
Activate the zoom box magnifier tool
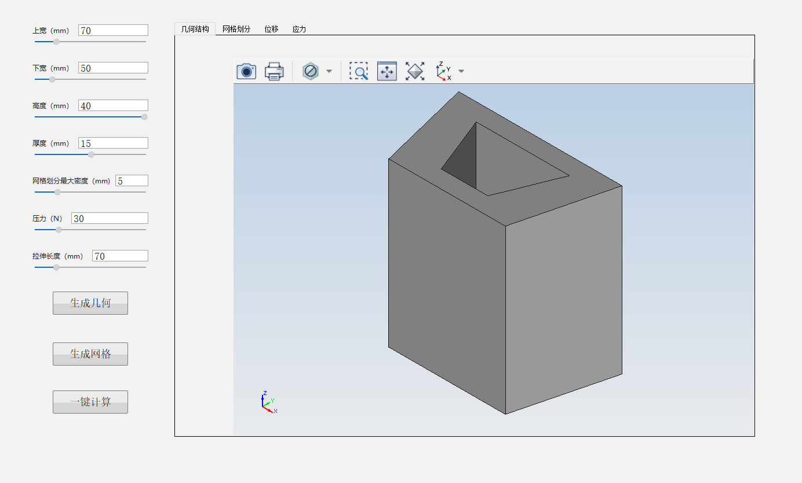pos(359,71)
